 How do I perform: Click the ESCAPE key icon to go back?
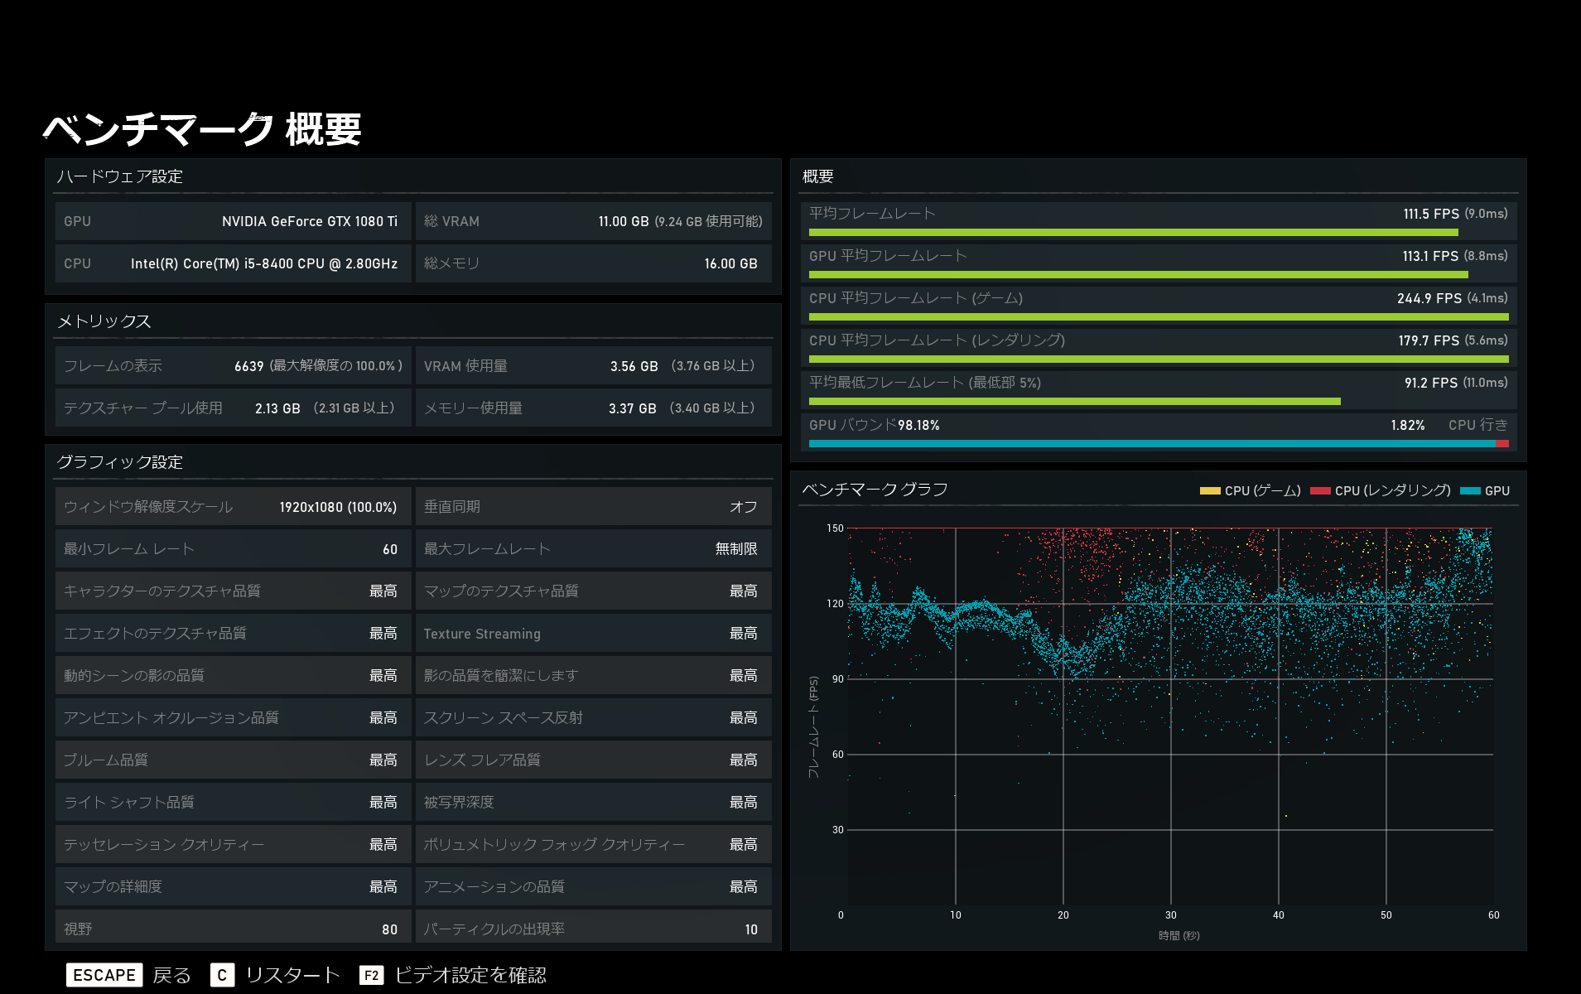pos(104,975)
